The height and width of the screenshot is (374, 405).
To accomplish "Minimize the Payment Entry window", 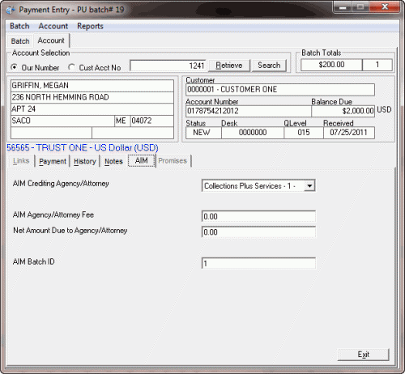I will coord(343,7).
